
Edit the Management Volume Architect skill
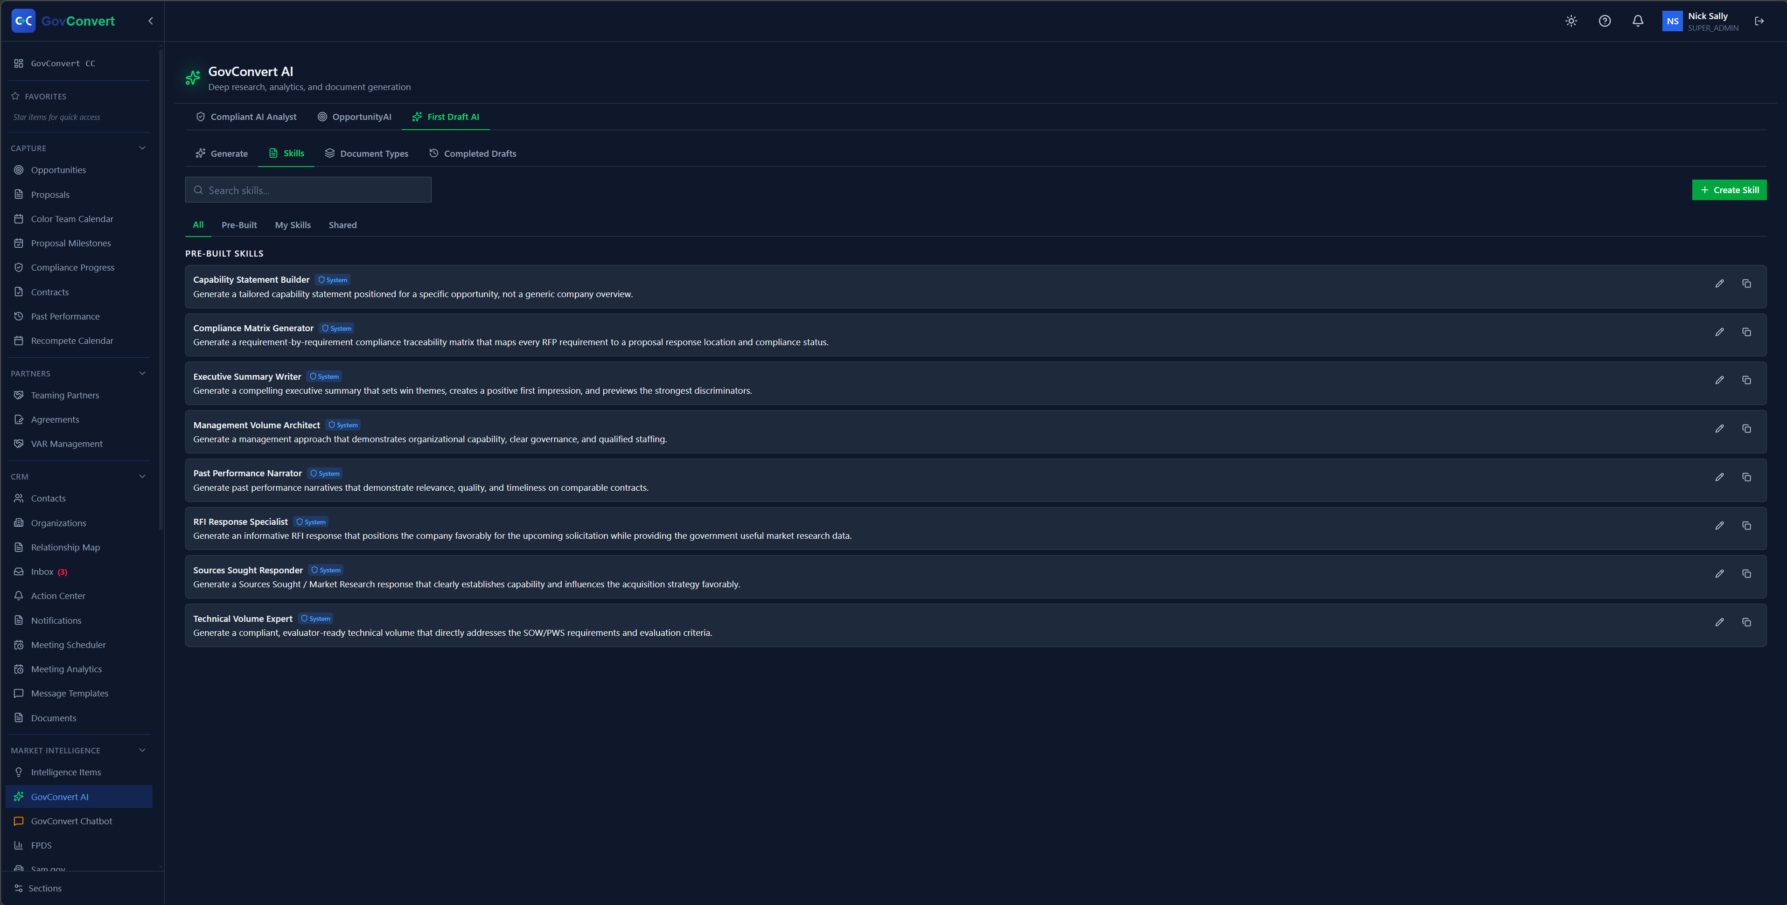1720,429
